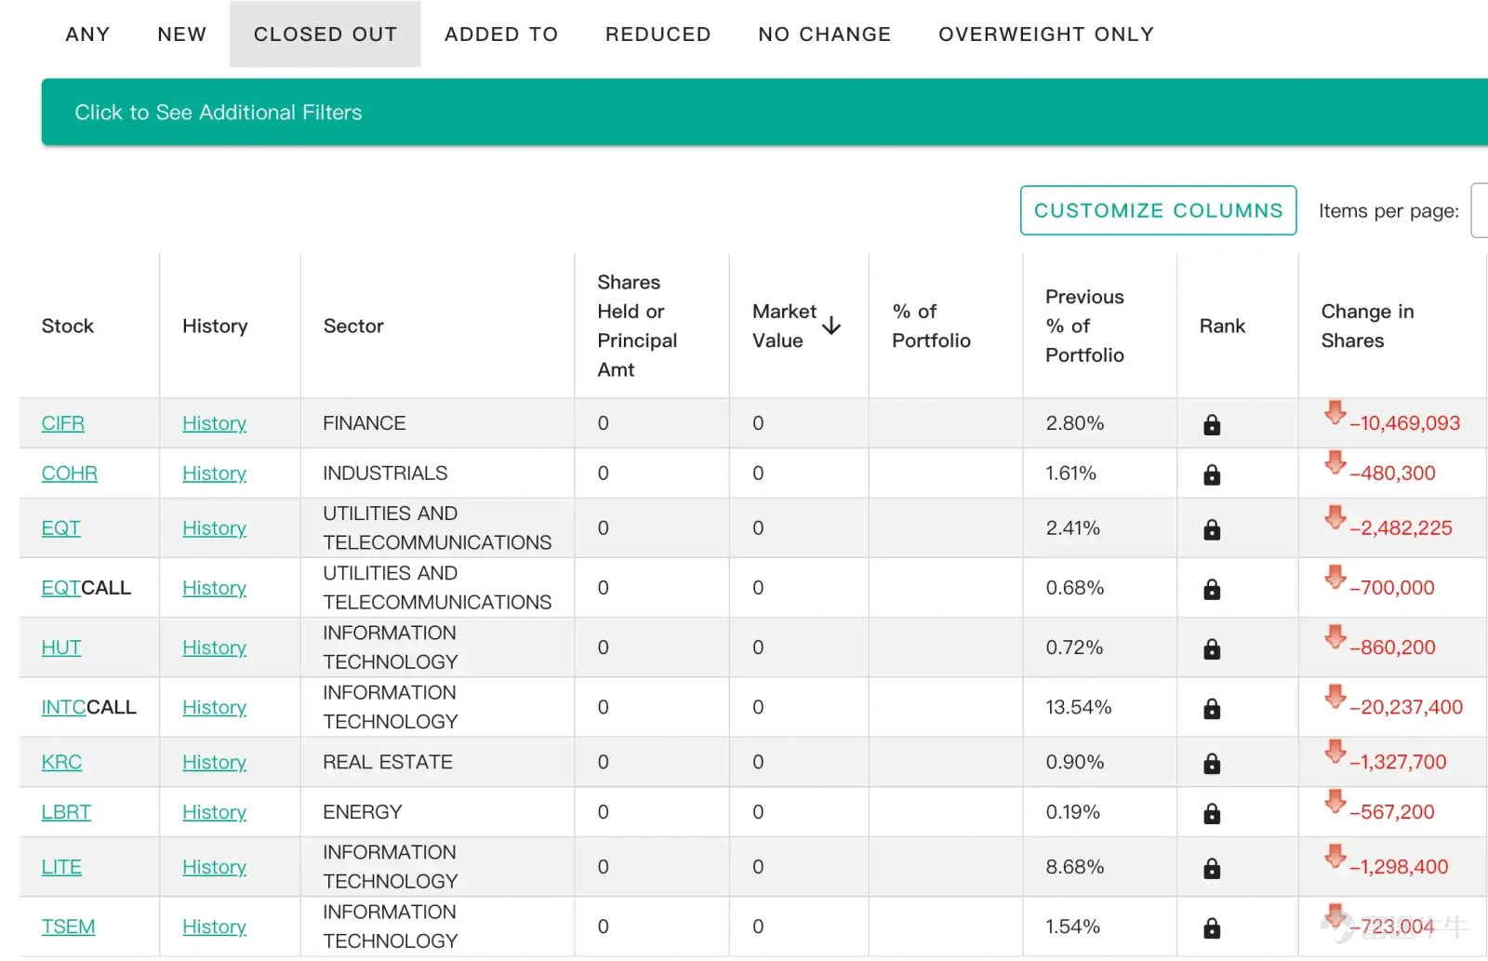Sort by Previous % of Portfolio header
Screen dimensions: 1488x961
tap(1084, 326)
